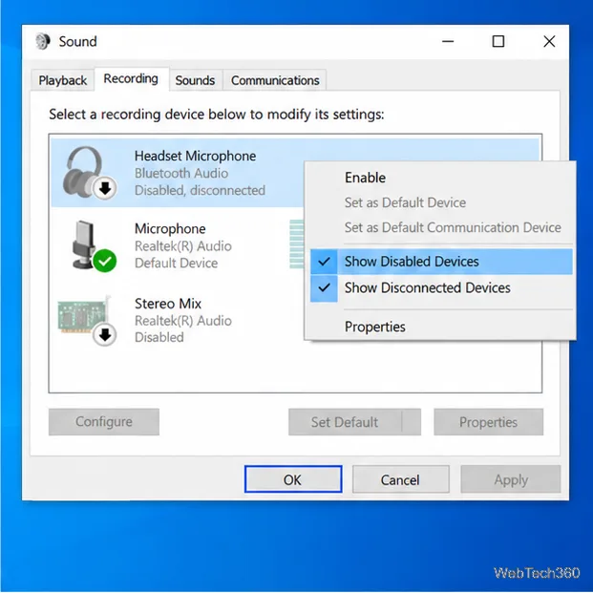Screen dimensions: 593x593
Task: Select Set as Default Communication Device entry
Action: [453, 227]
